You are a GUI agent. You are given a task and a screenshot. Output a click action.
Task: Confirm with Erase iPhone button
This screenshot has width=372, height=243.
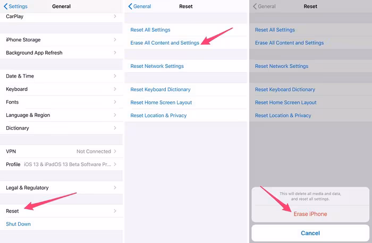point(310,214)
